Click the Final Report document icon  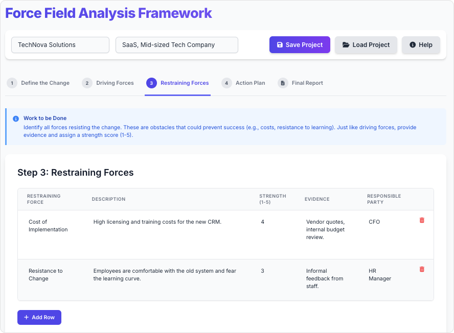click(283, 83)
